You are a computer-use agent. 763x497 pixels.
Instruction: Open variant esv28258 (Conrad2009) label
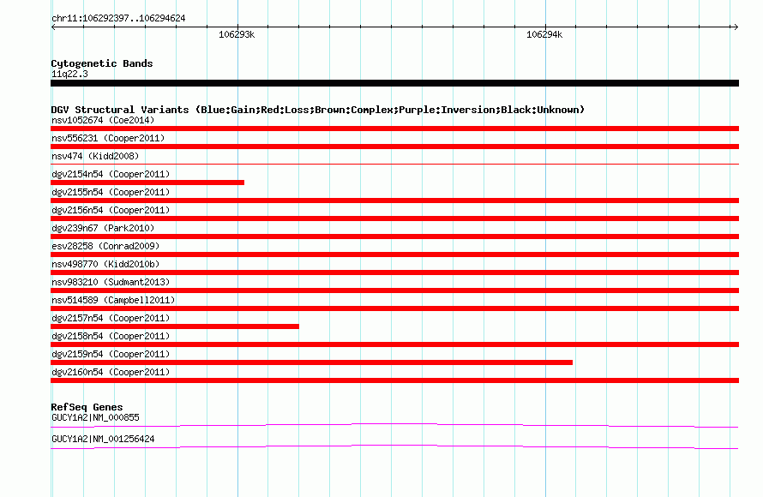(x=105, y=246)
